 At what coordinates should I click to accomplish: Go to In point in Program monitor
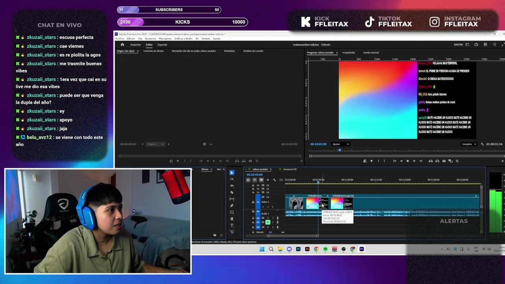pyautogui.click(x=395, y=161)
